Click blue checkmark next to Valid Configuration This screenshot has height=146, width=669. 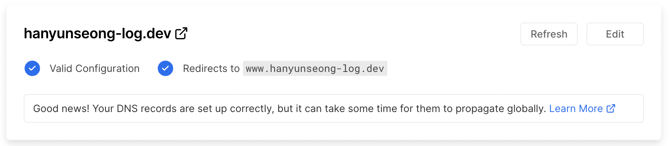click(x=32, y=68)
